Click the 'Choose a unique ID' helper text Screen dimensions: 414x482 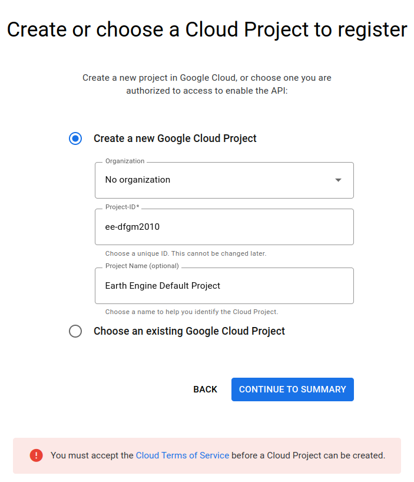click(x=186, y=253)
